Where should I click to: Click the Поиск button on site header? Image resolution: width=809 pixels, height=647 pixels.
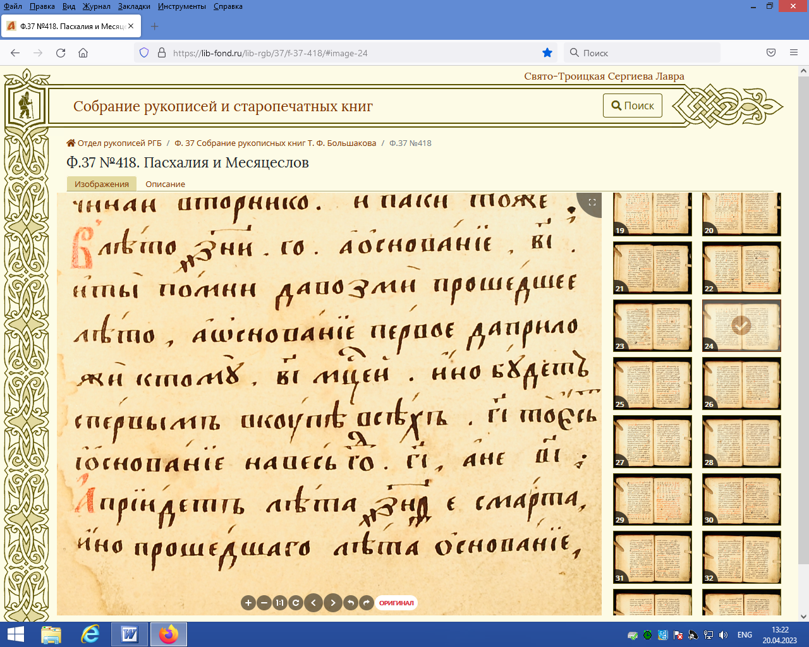[633, 106]
